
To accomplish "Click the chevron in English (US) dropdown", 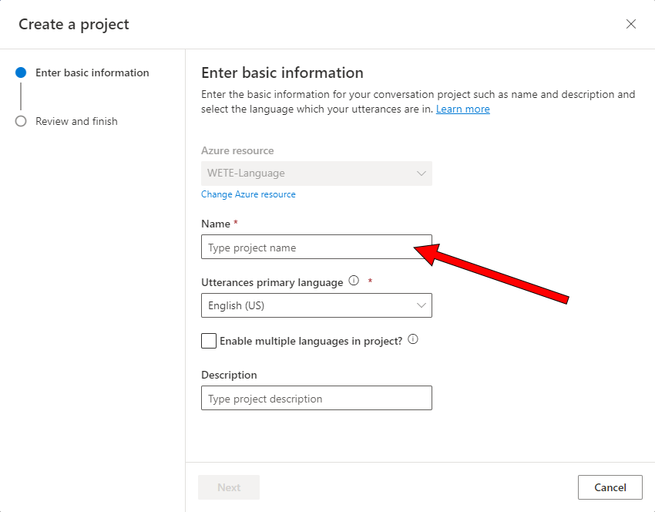I will pos(421,305).
